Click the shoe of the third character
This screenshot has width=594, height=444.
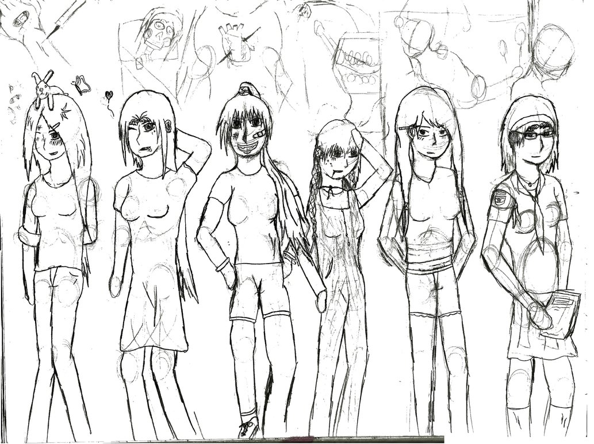[x=249, y=427]
